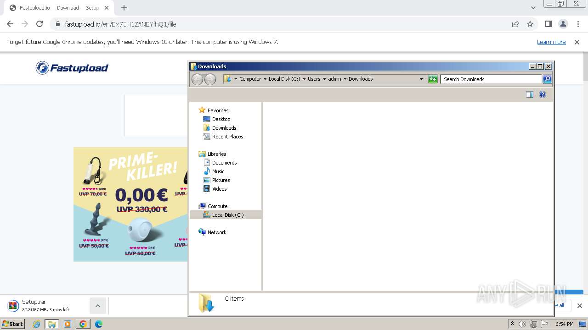Go back in Chrome browser

click(x=10, y=24)
